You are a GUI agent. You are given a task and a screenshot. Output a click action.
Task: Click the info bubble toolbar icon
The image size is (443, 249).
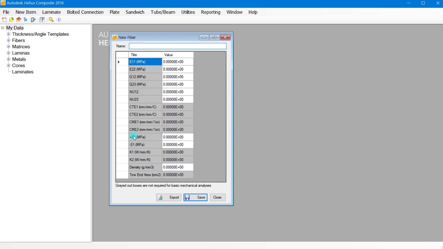point(59,20)
